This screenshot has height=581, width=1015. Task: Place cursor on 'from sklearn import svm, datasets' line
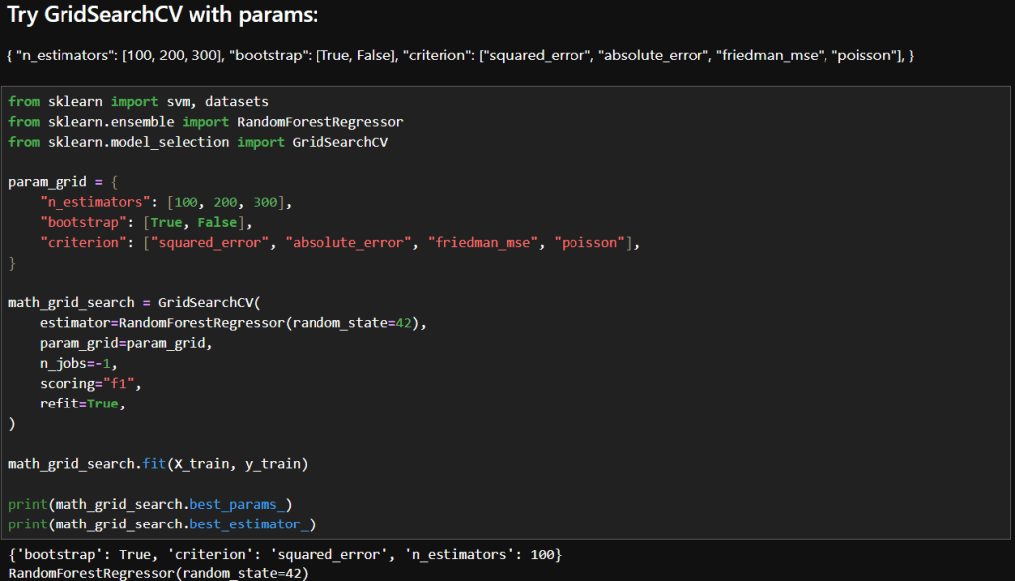pos(138,101)
